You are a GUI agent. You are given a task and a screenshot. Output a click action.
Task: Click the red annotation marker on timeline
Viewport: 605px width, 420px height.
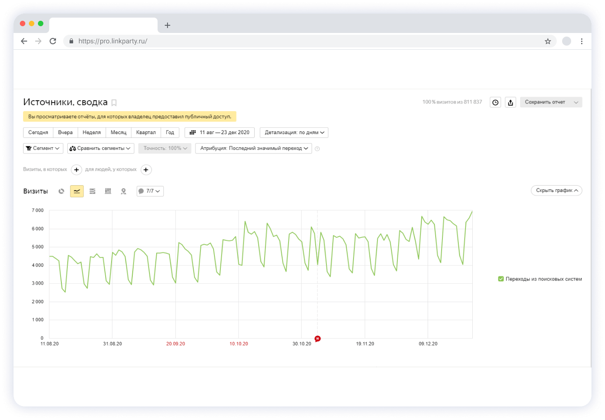(x=317, y=339)
